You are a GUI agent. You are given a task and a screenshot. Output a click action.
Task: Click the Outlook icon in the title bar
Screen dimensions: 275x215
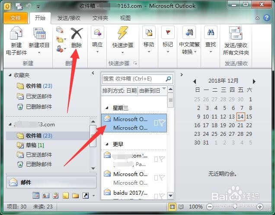7,6
